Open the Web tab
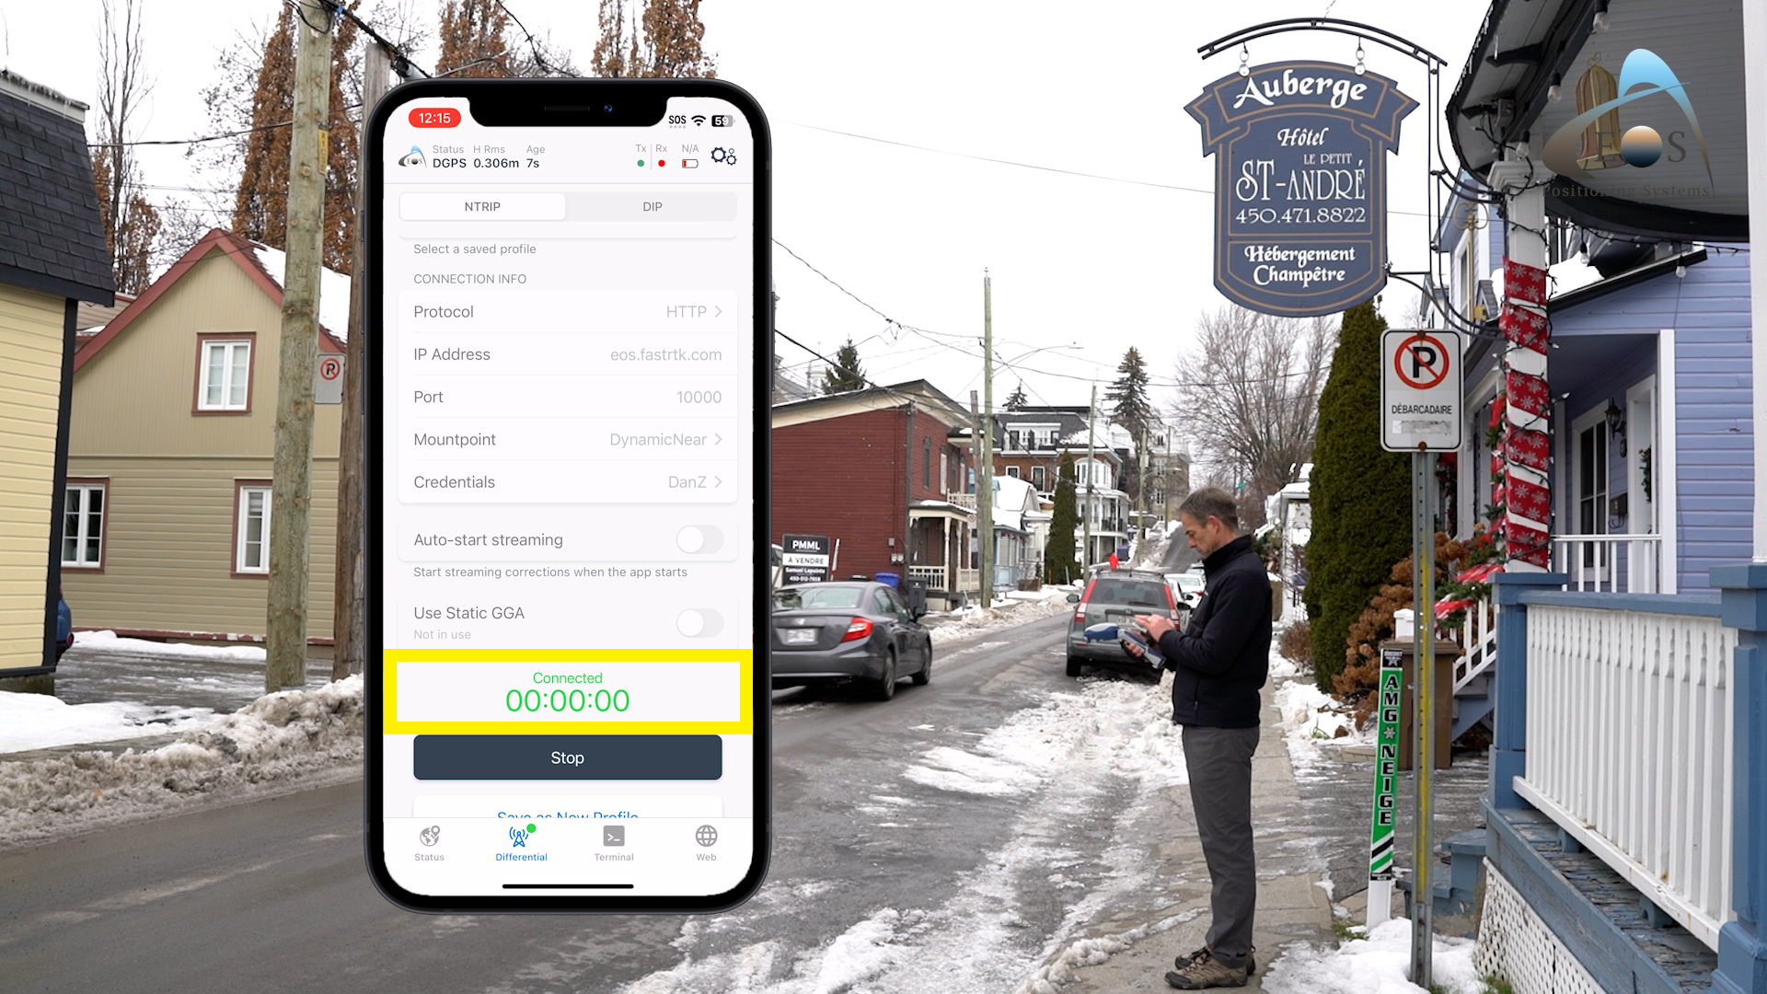The image size is (1767, 994). pos(706,842)
